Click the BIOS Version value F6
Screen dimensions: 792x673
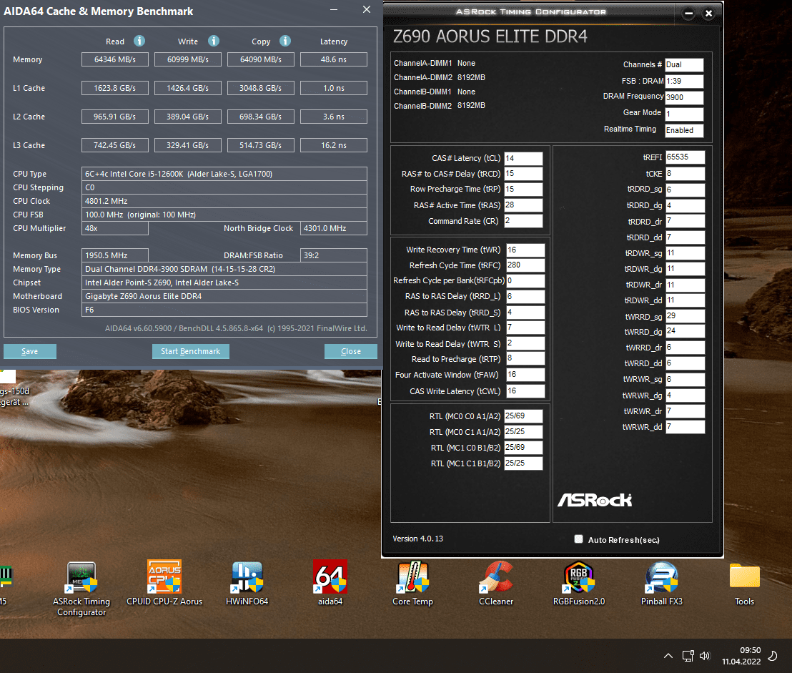pos(224,310)
